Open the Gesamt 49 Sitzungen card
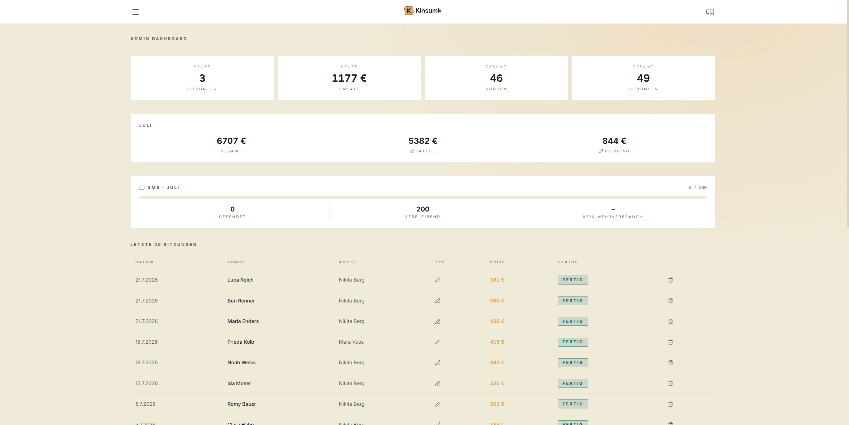849x425 pixels. tap(643, 78)
